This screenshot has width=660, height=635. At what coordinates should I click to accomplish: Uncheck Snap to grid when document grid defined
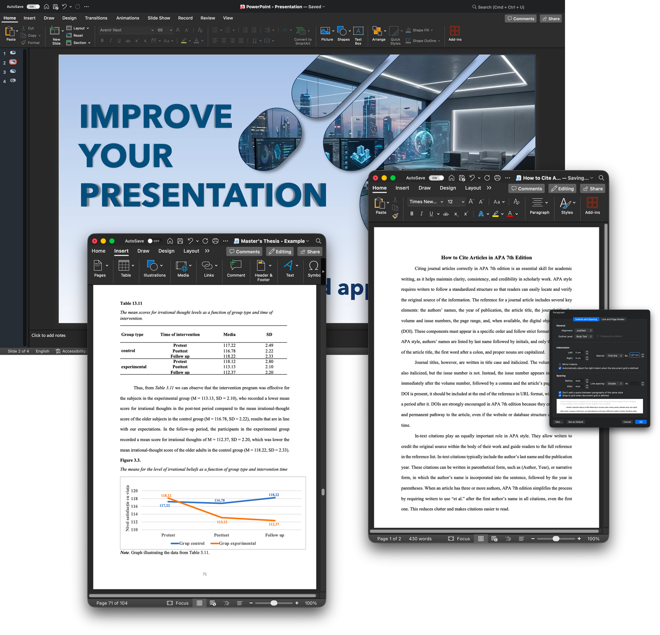(x=560, y=396)
